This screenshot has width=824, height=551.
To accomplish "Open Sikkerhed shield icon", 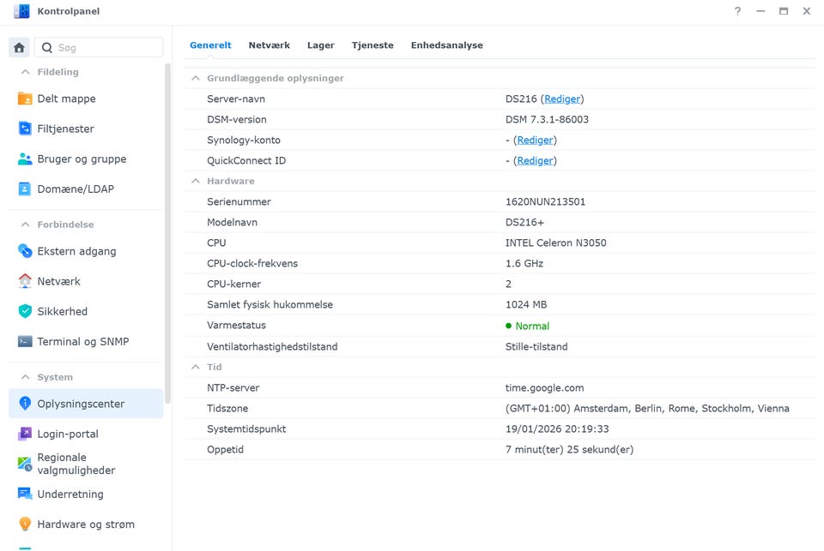I will pos(25,311).
